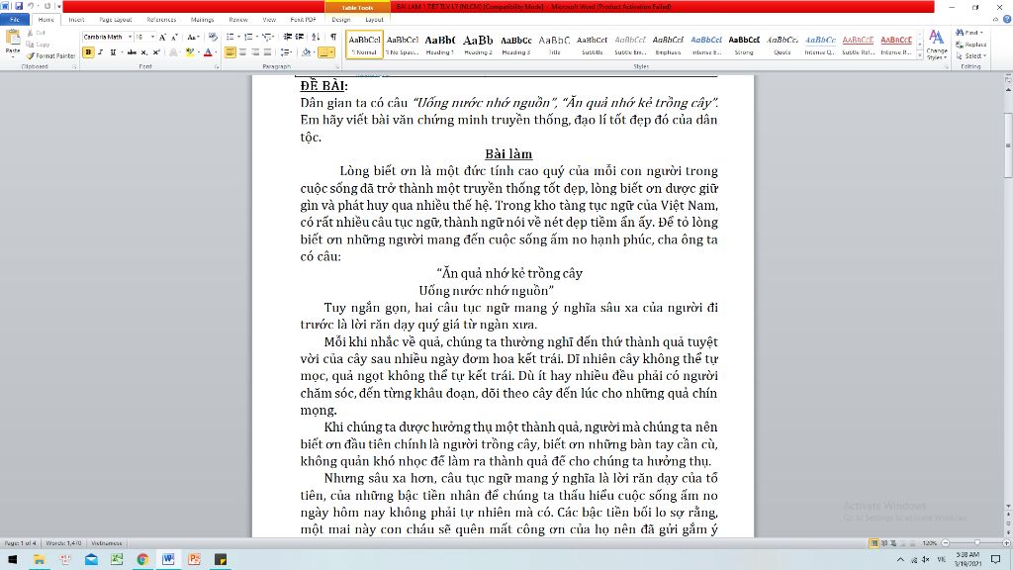Toggle Bold formatting
Image resolution: width=1013 pixels, height=570 pixels.
(x=88, y=52)
